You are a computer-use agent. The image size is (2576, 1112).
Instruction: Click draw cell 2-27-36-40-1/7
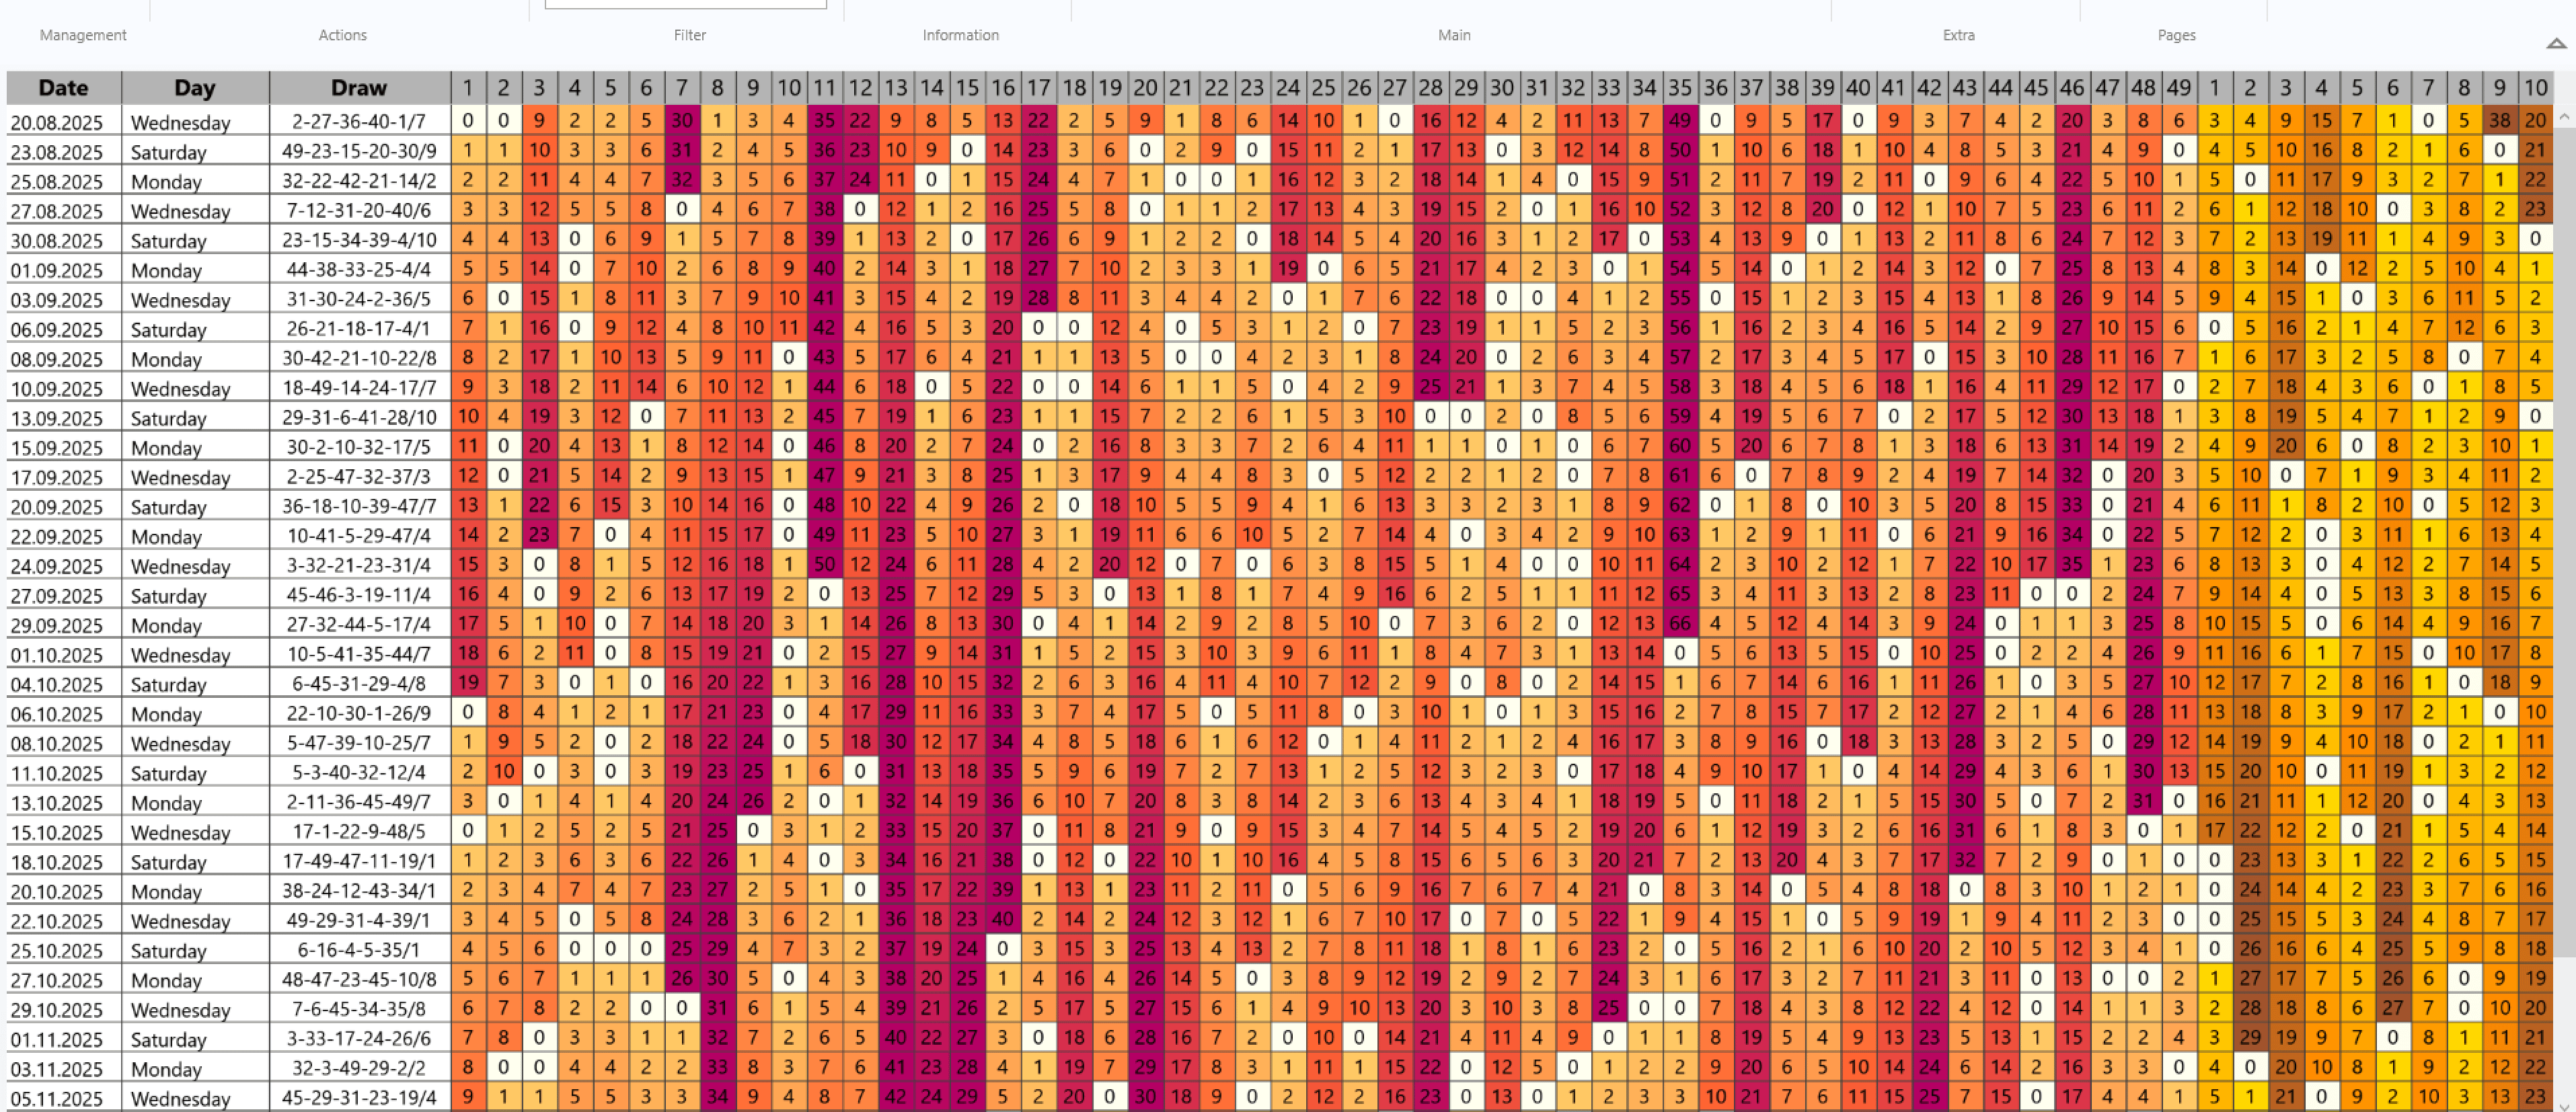tap(358, 122)
